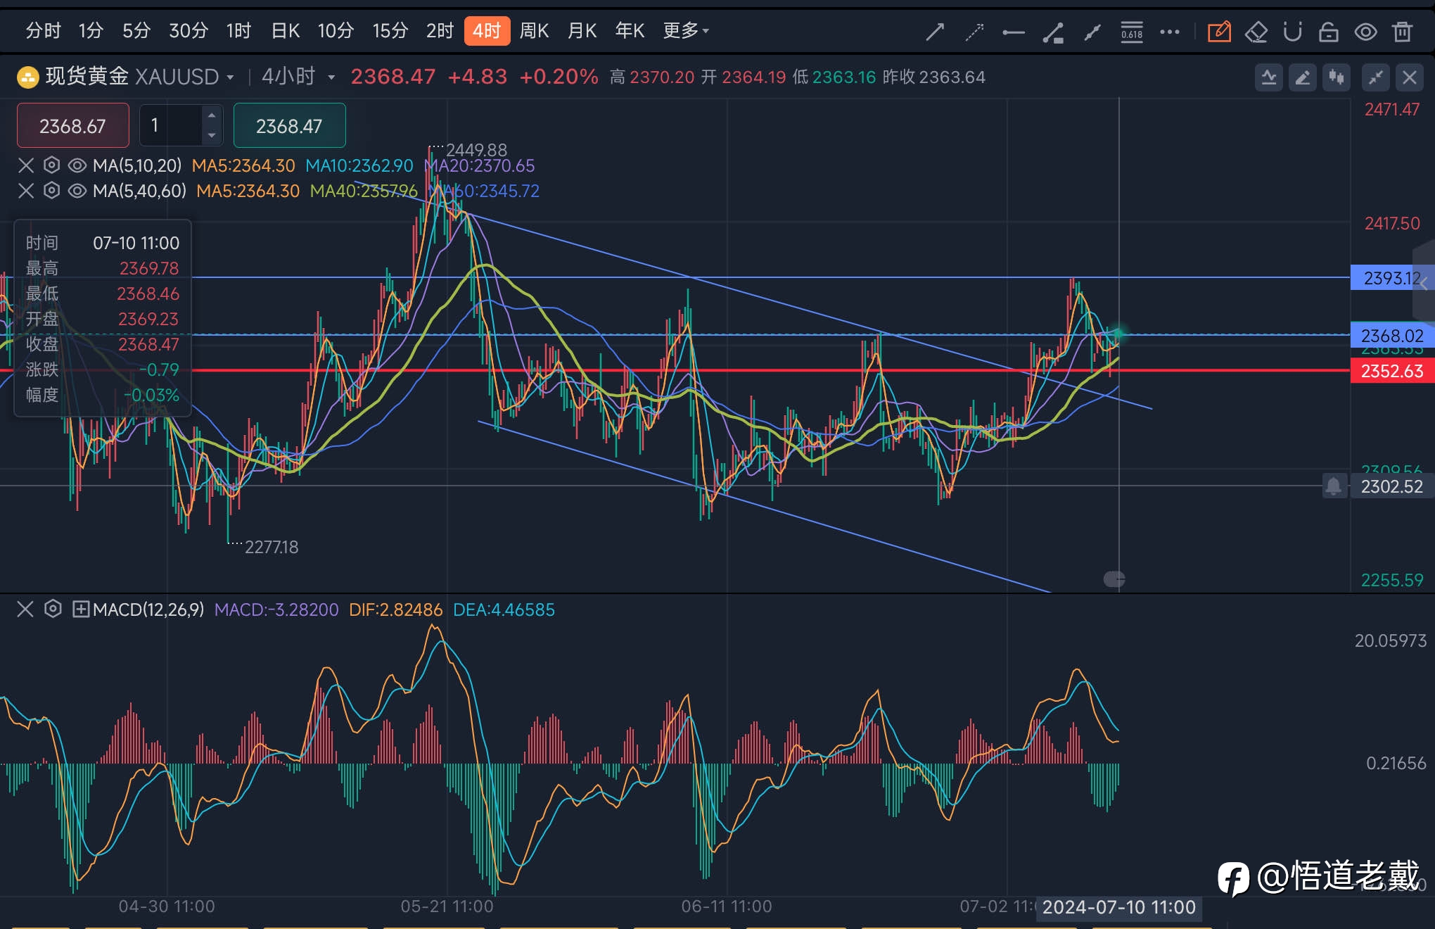Switch to 日K timeframe
This screenshot has height=929, width=1435.
(286, 31)
